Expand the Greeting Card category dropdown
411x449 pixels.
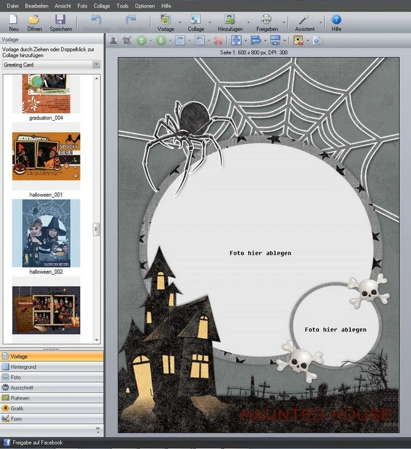coord(96,65)
